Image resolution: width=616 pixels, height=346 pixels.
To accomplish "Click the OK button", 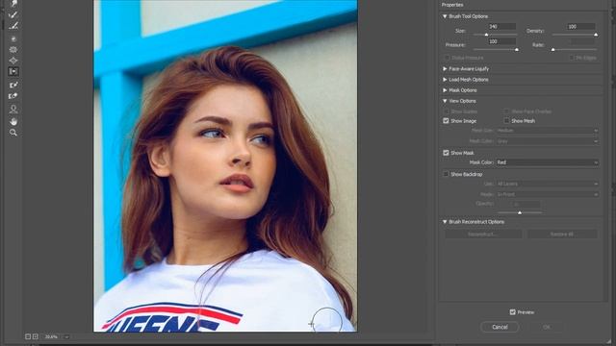I will [547, 327].
